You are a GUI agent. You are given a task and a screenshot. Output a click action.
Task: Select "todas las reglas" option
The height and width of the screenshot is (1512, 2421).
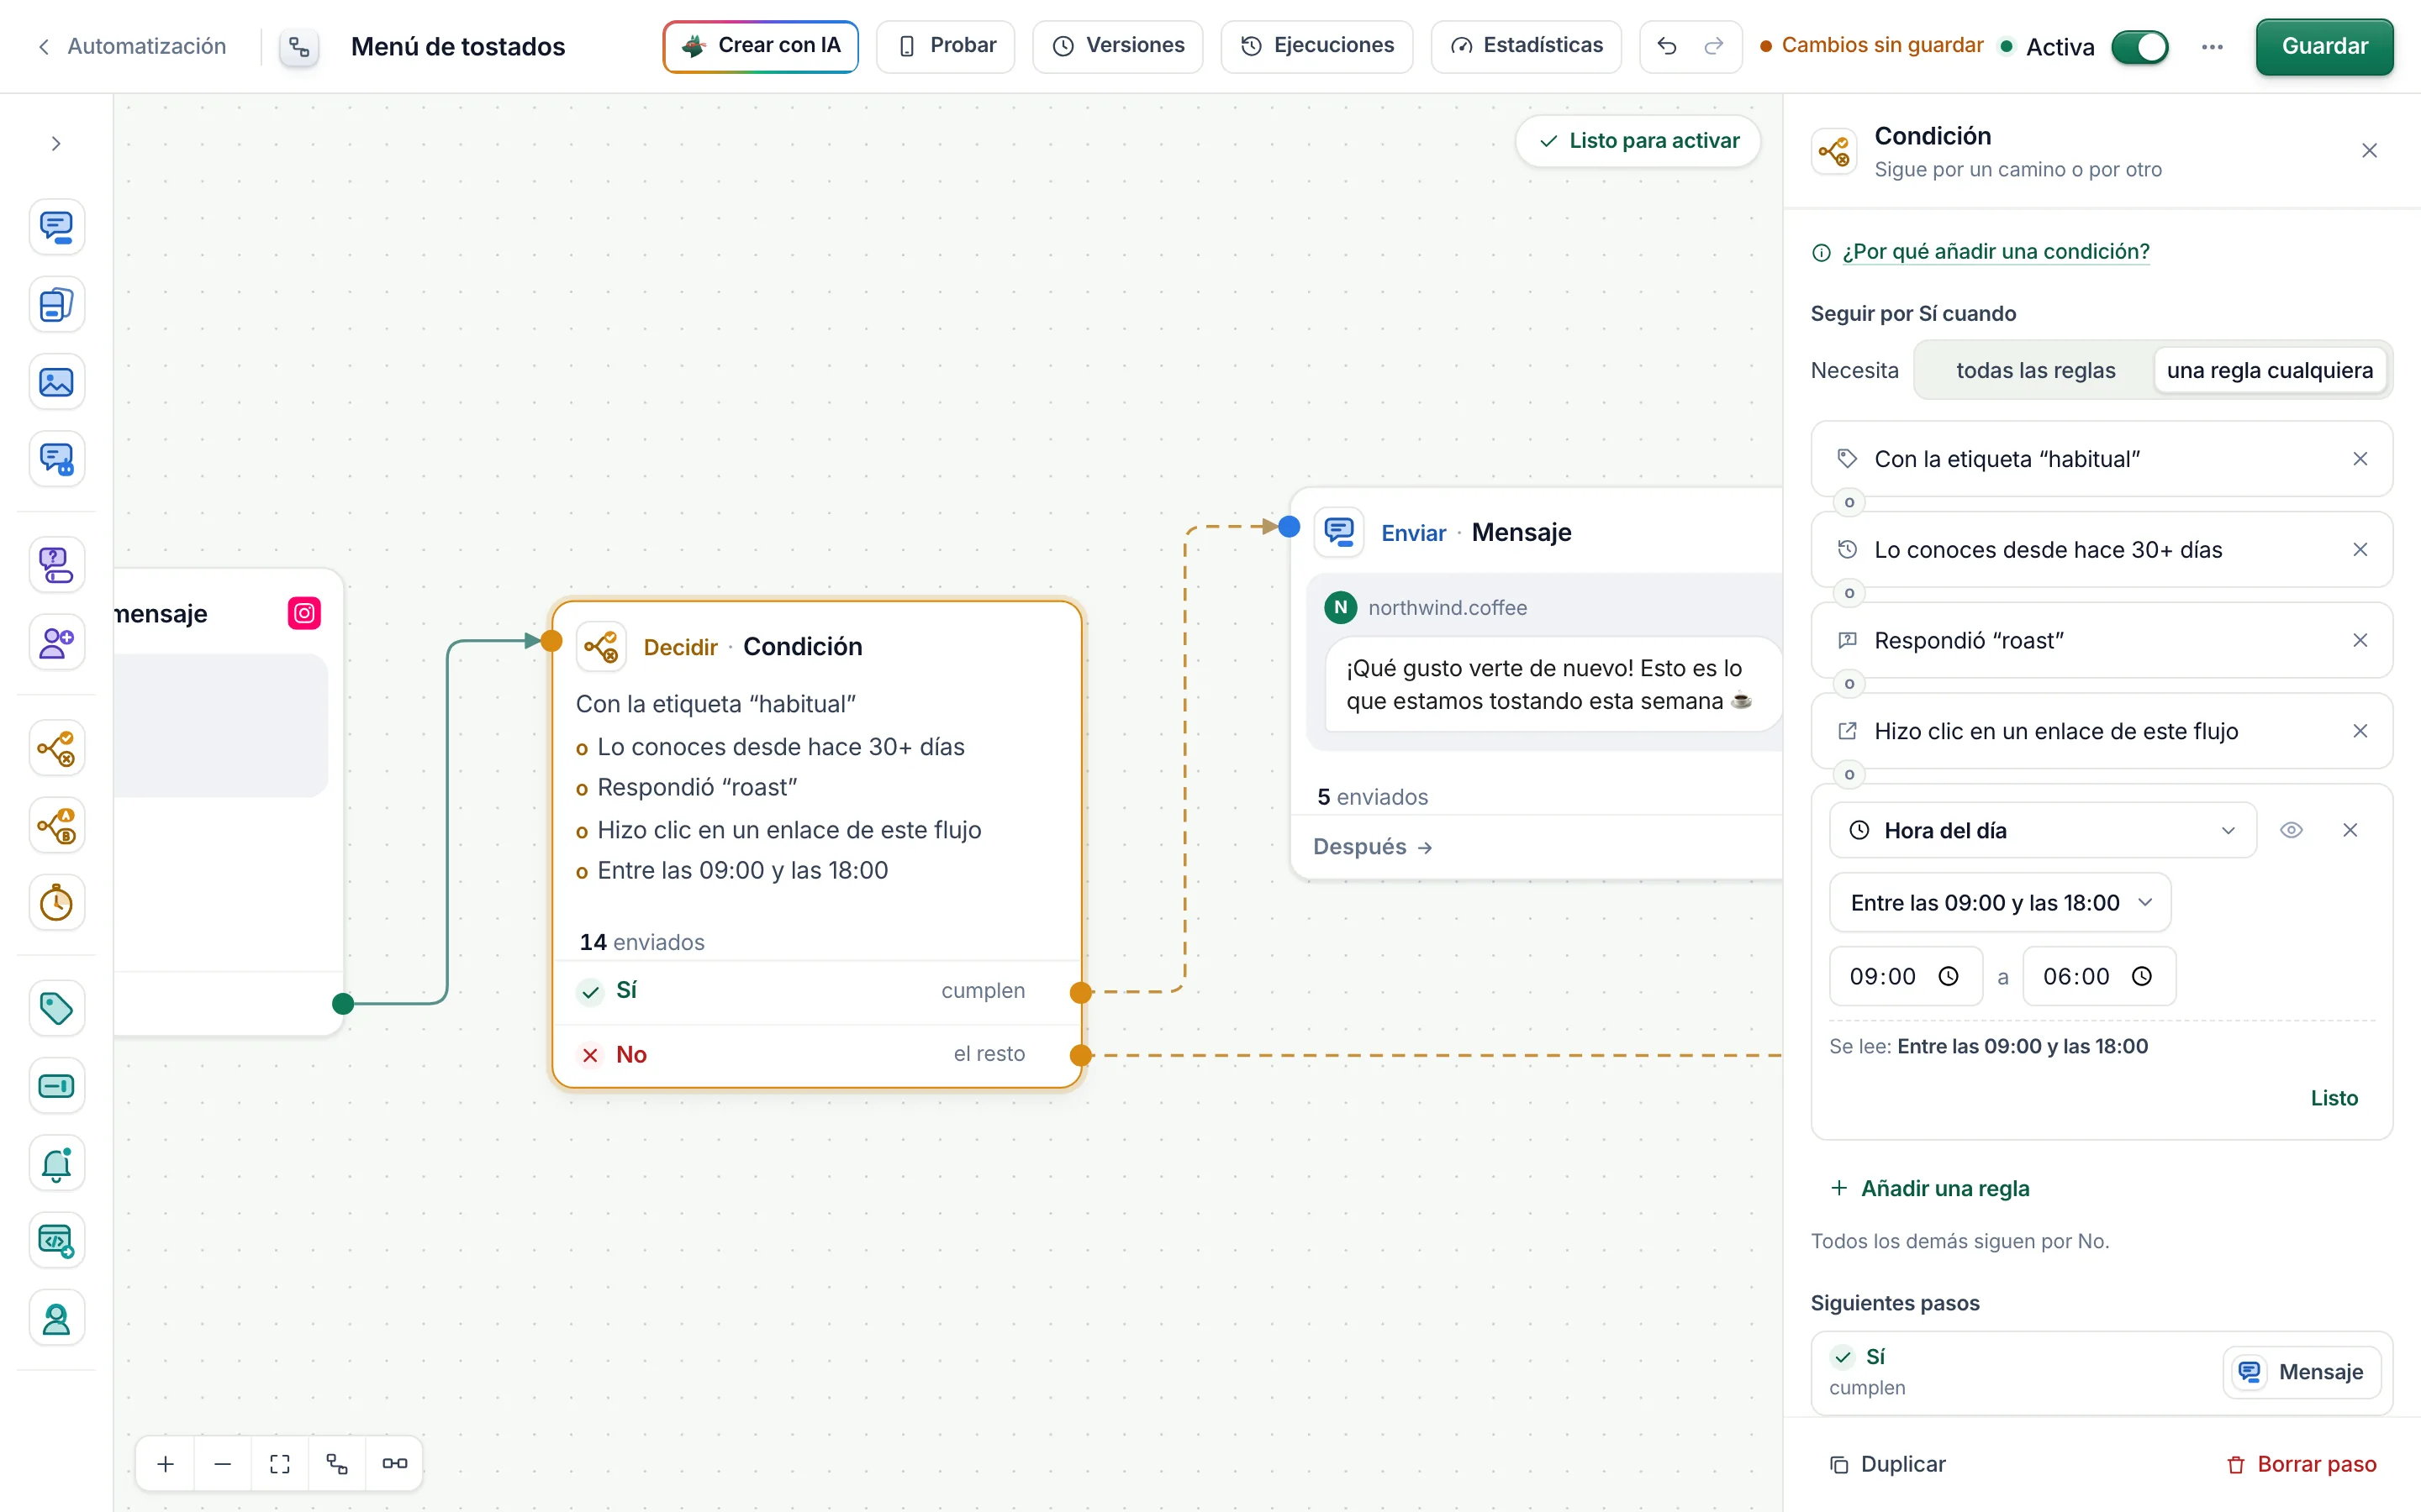pyautogui.click(x=2035, y=370)
